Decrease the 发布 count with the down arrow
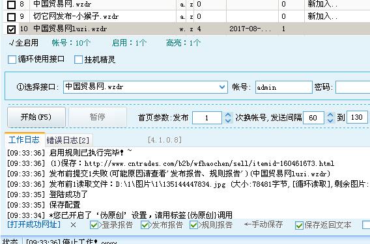The height and width of the screenshot is (244, 370). pos(228,120)
